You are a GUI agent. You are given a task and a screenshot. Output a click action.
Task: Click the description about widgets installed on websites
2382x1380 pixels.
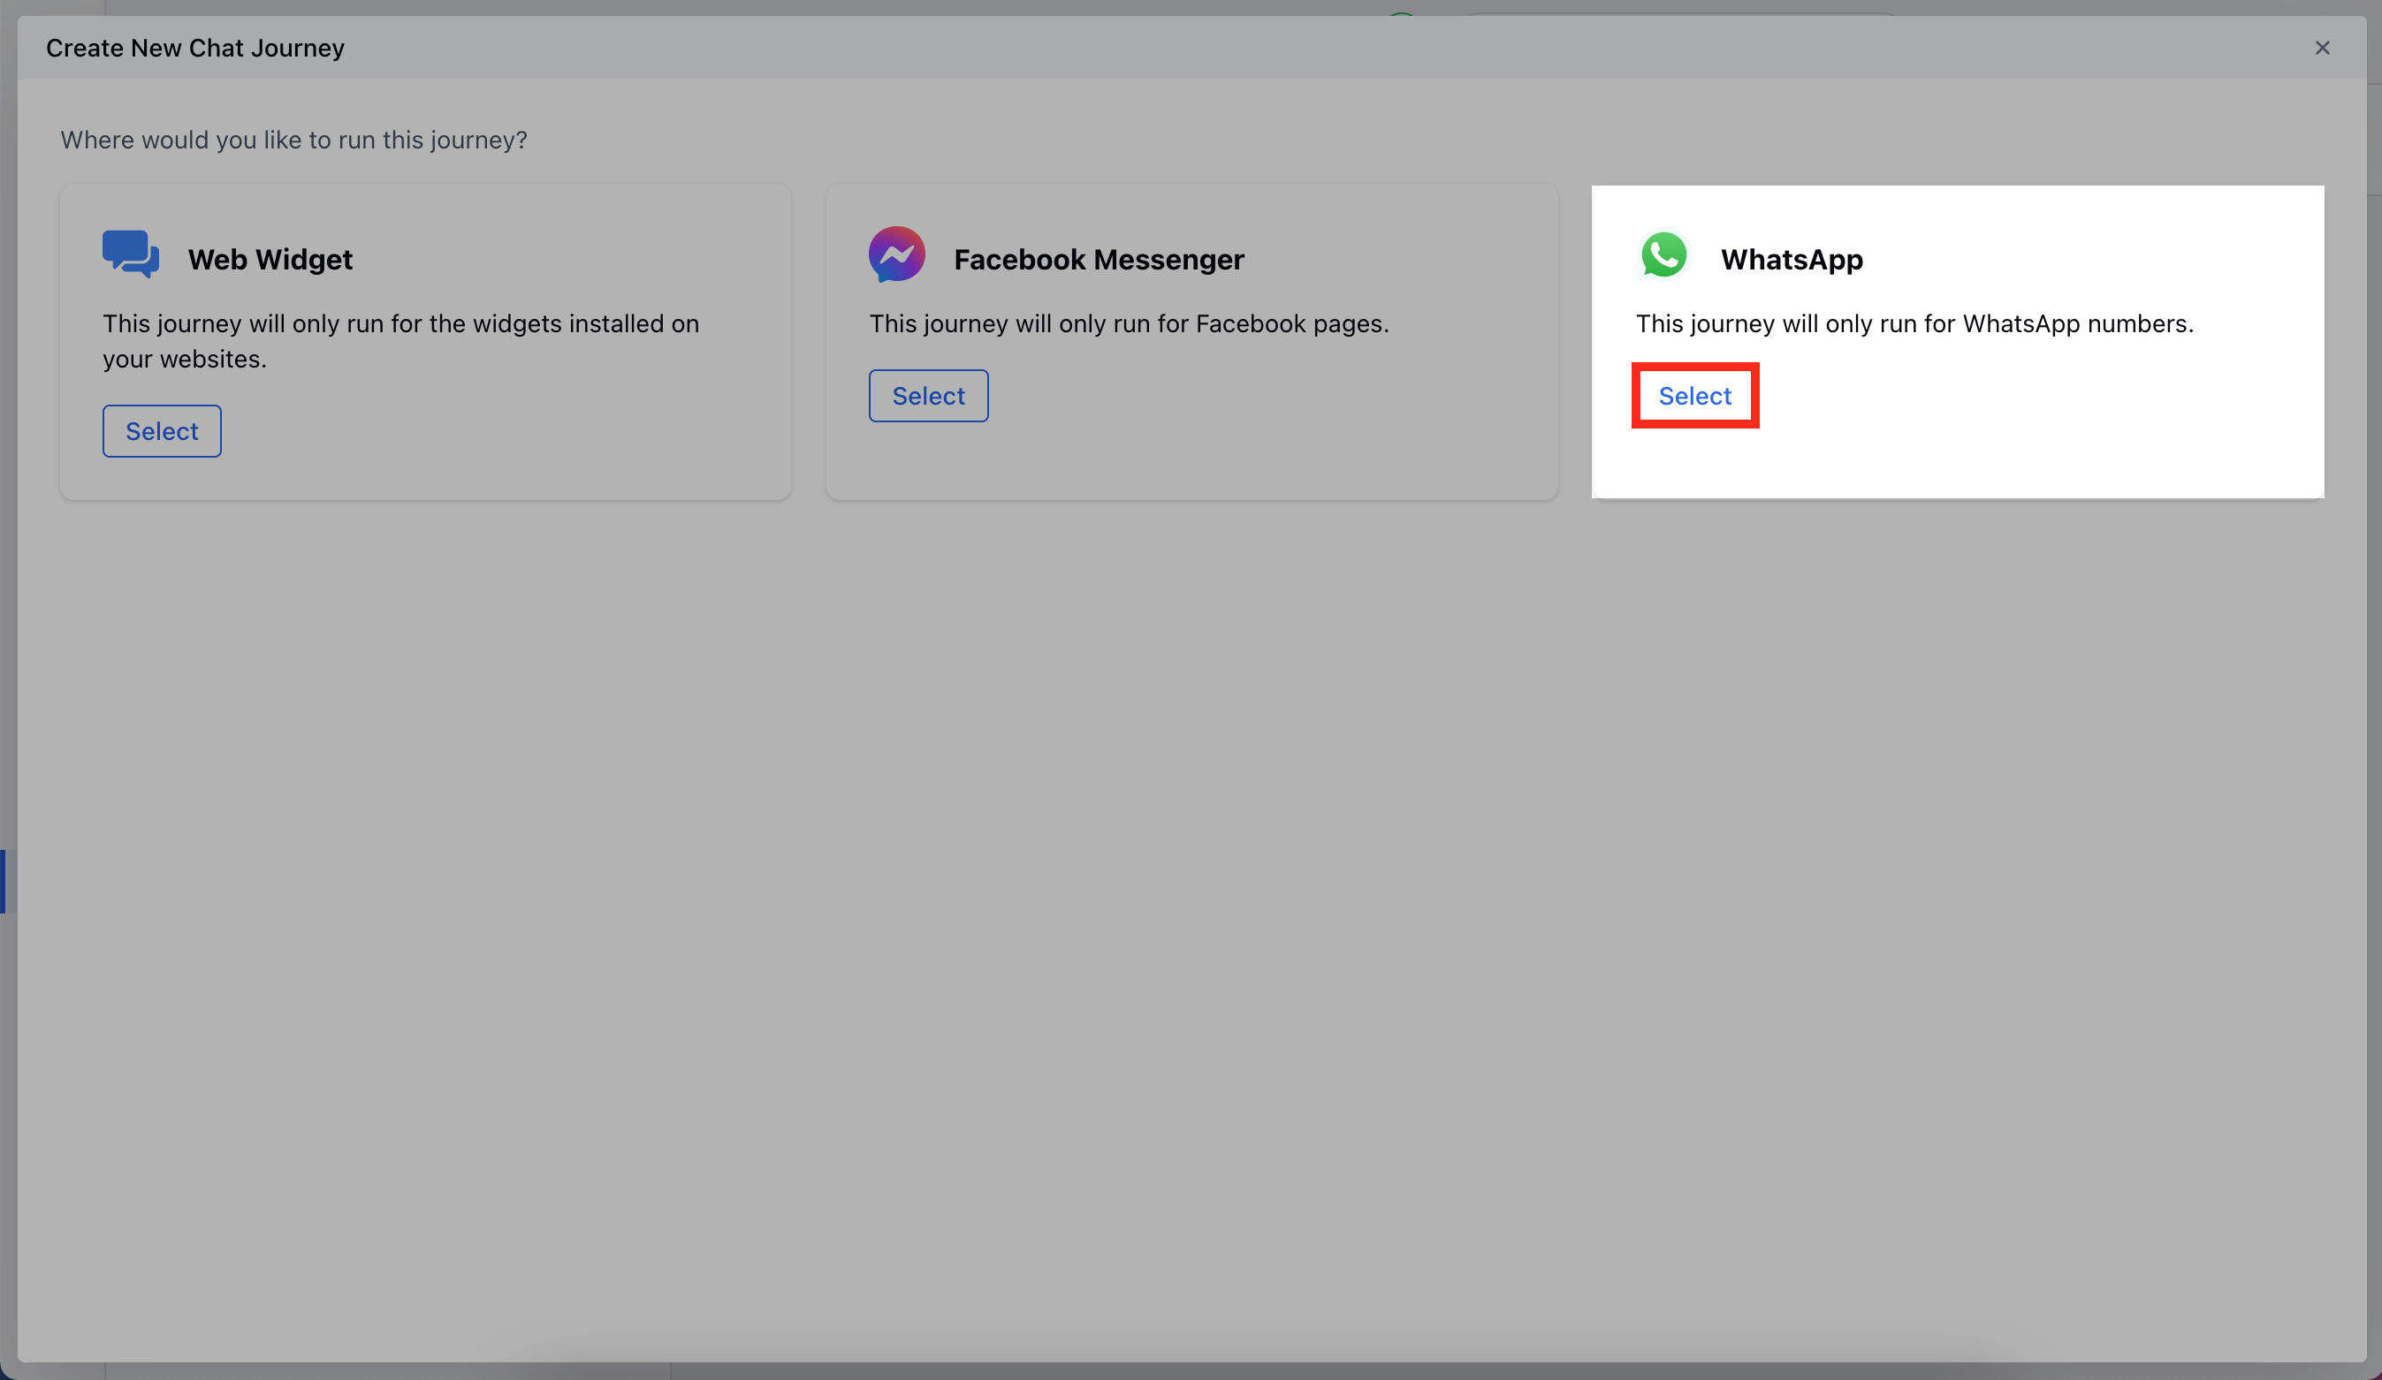(x=400, y=341)
